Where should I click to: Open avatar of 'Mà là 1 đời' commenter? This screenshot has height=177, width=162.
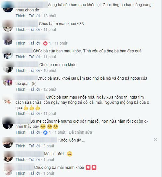pyautogui.click(x=8, y=156)
